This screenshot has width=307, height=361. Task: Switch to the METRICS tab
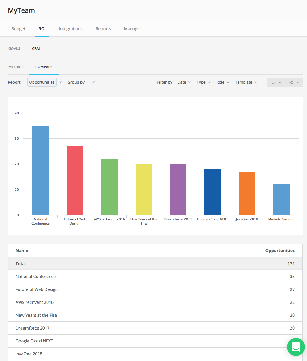16,67
